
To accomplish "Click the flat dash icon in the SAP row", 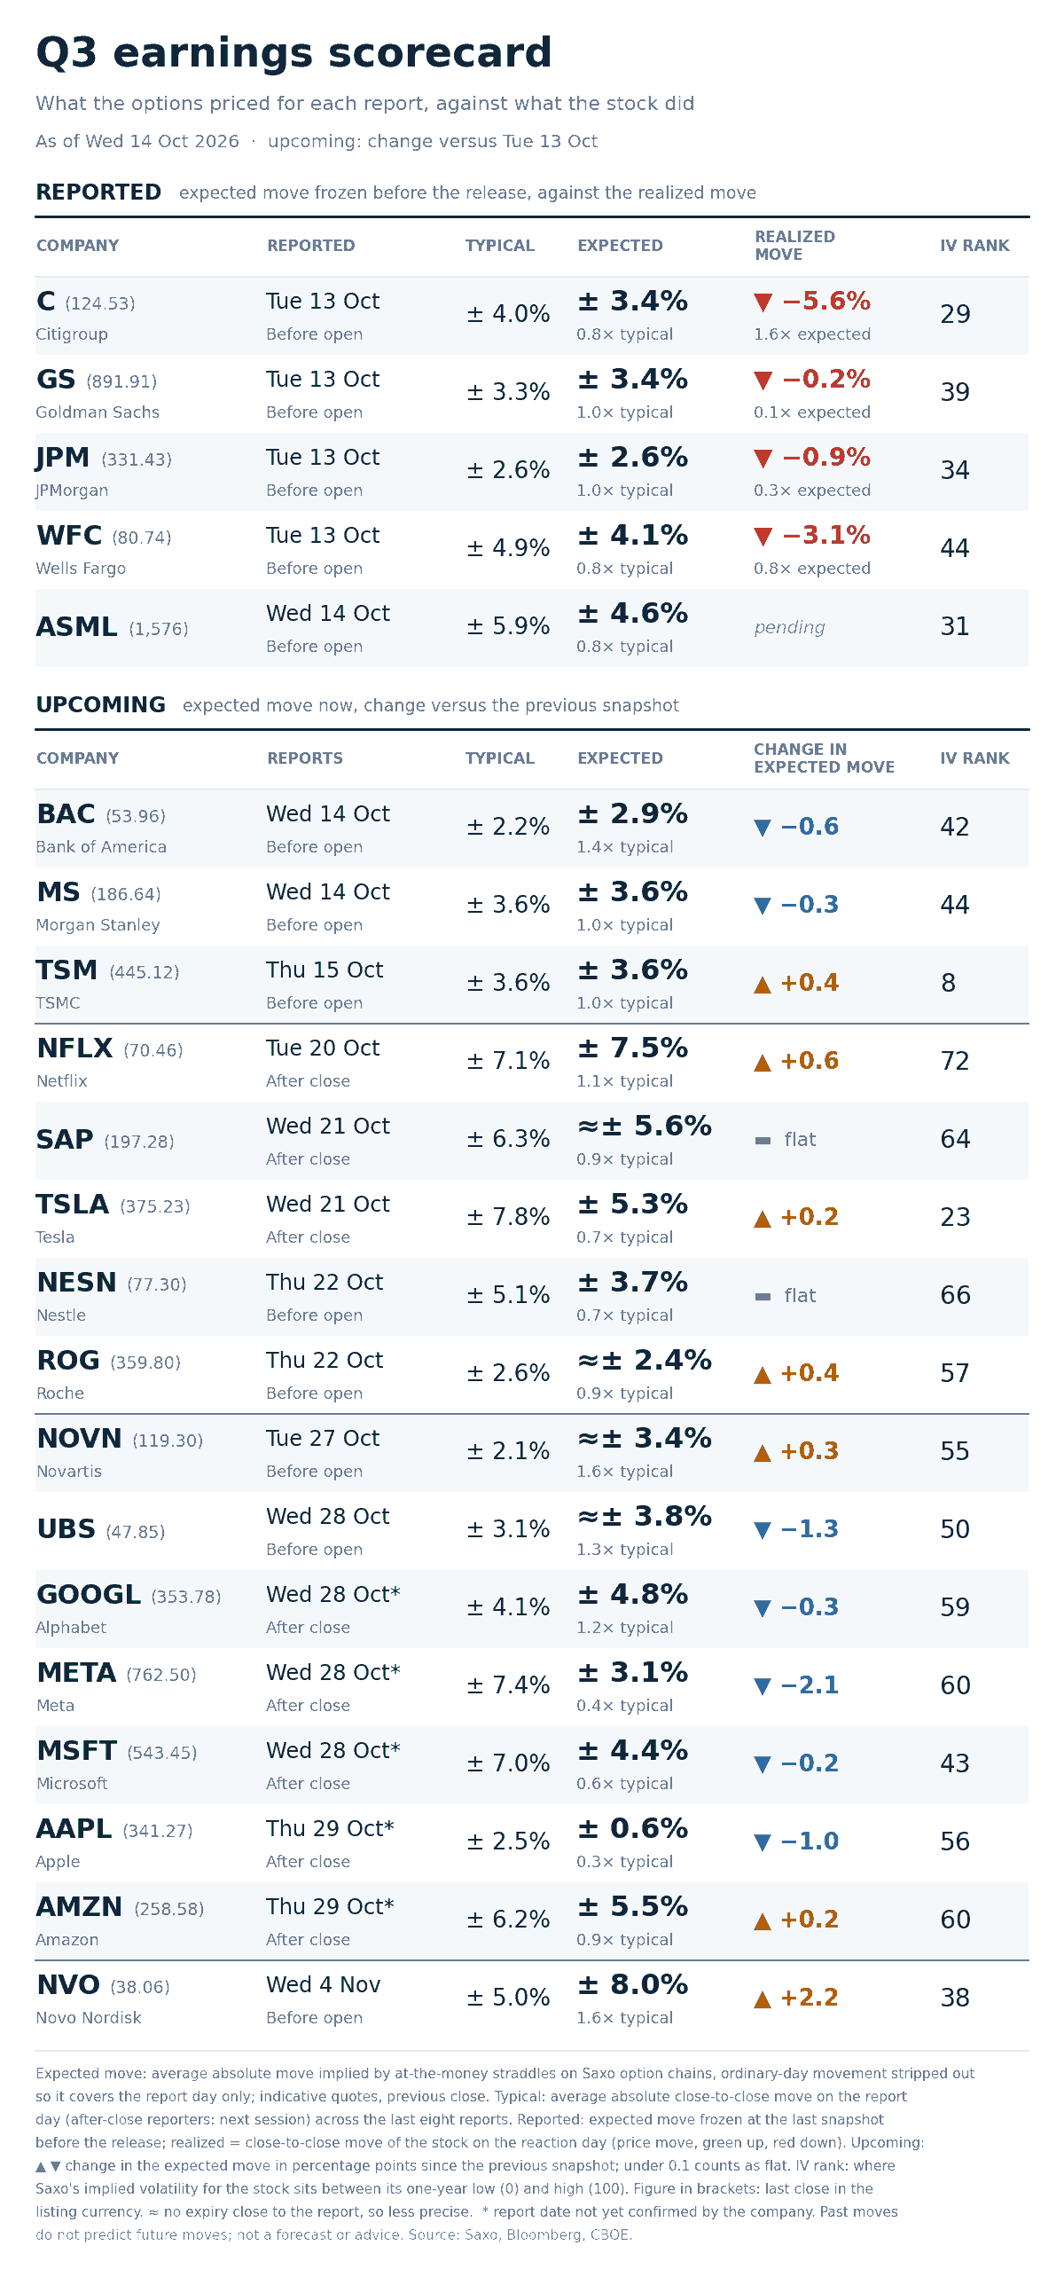I will pos(763,1141).
